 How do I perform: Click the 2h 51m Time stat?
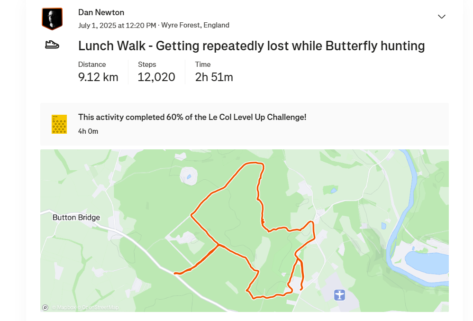pyautogui.click(x=214, y=72)
